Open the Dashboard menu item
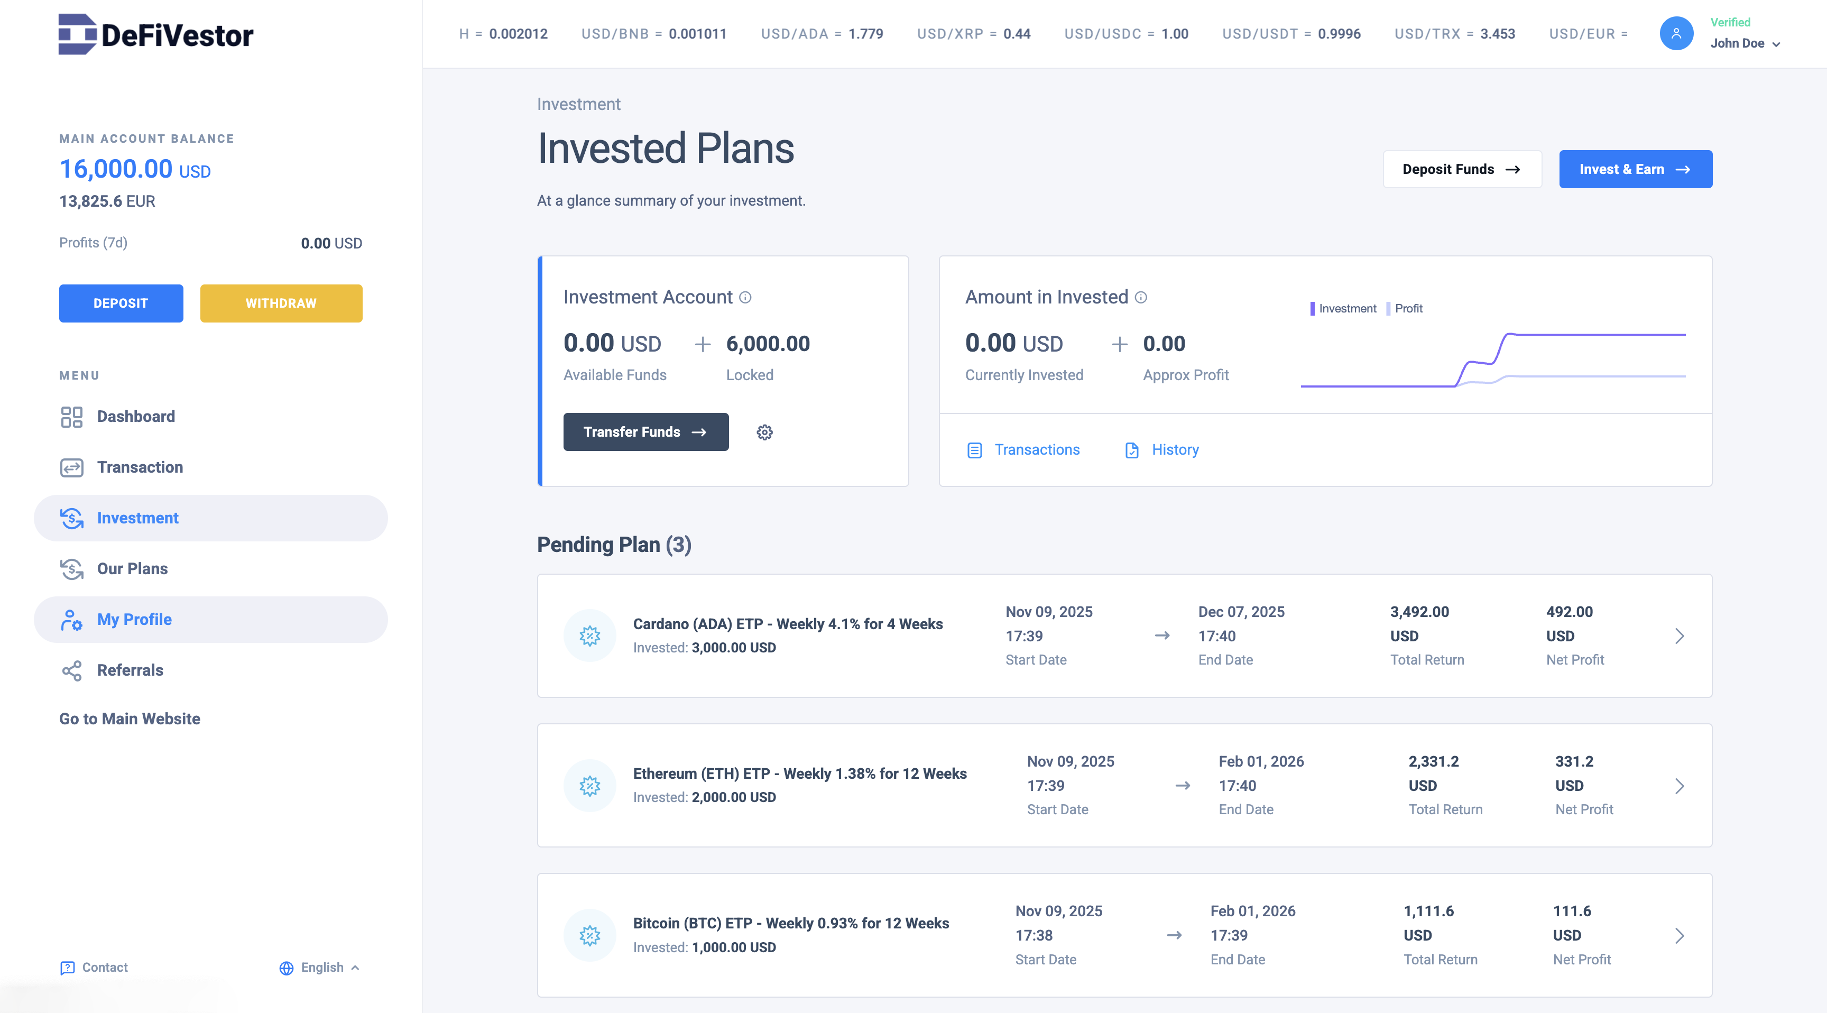Screen dimensions: 1827x1013 [x=135, y=417]
